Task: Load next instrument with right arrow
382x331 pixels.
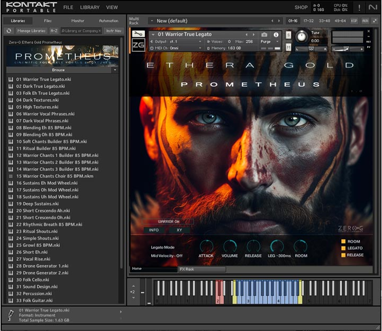Action: point(253,34)
